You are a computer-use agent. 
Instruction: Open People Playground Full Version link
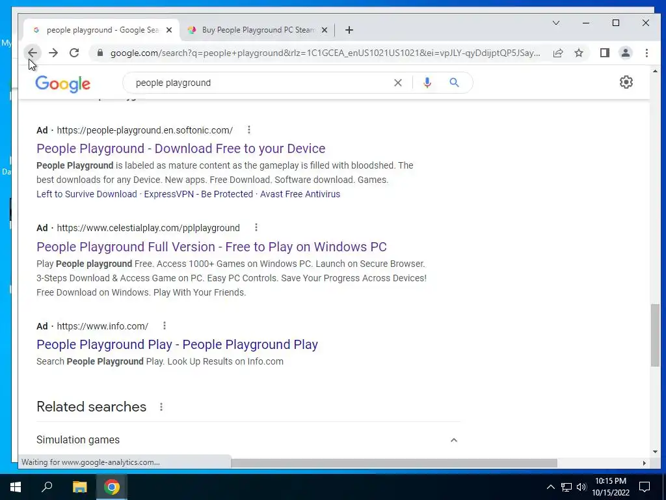click(211, 247)
